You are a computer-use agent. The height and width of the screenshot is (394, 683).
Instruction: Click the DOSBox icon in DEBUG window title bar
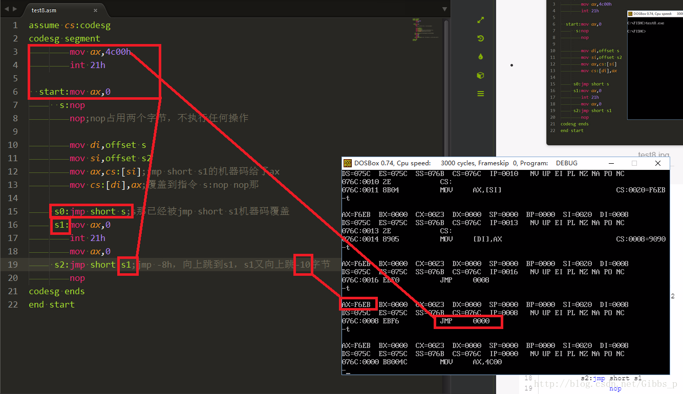[347, 163]
